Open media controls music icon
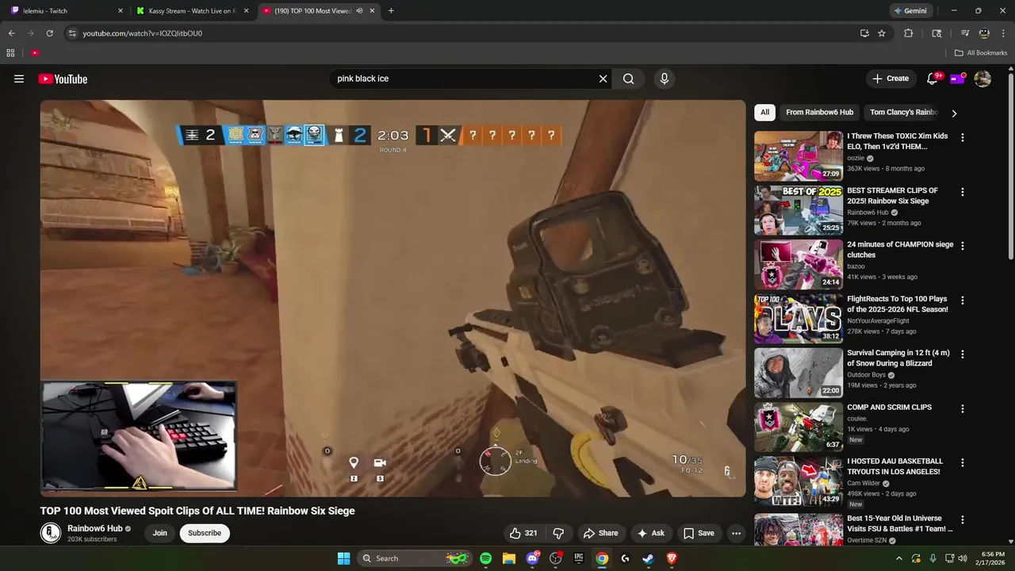This screenshot has height=571, width=1015. [965, 33]
